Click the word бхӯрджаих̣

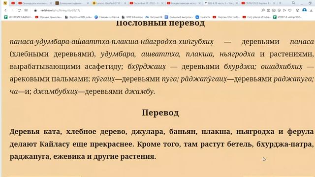click(147, 67)
